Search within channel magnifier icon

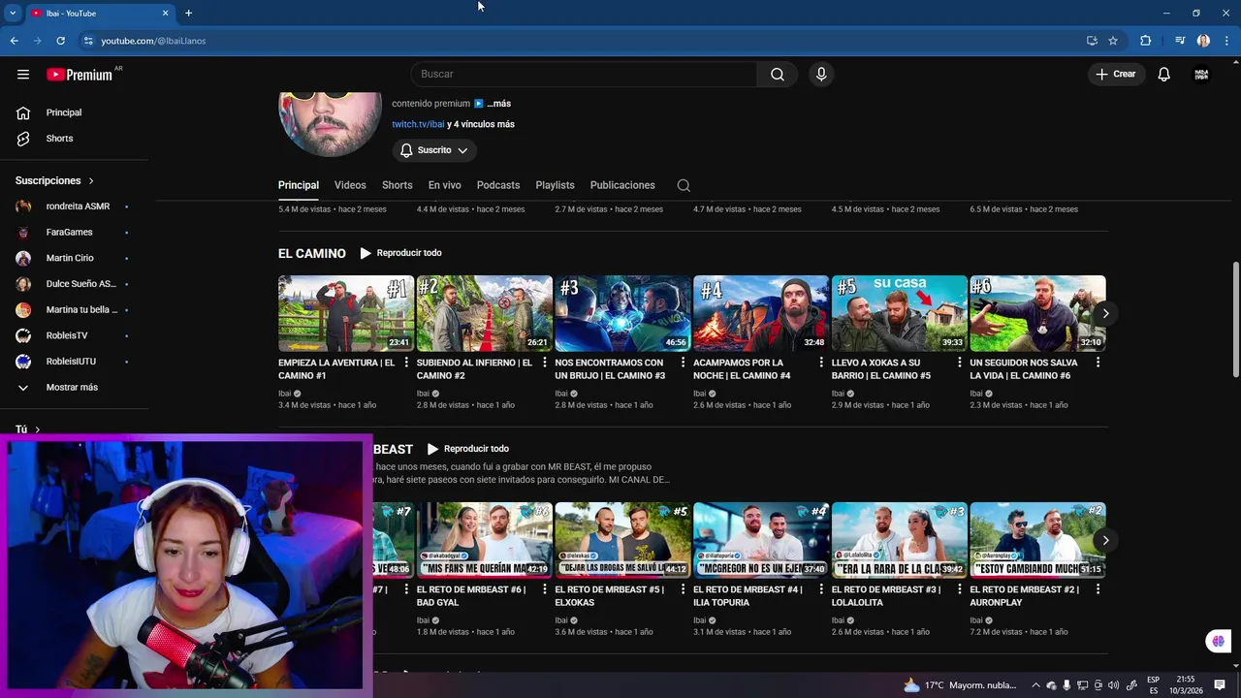pos(684,185)
